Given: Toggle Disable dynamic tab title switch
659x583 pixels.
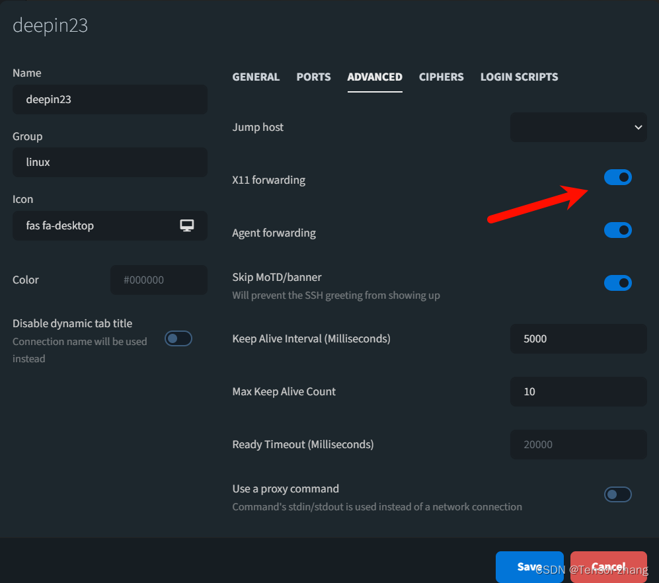Looking at the screenshot, I should pyautogui.click(x=178, y=338).
